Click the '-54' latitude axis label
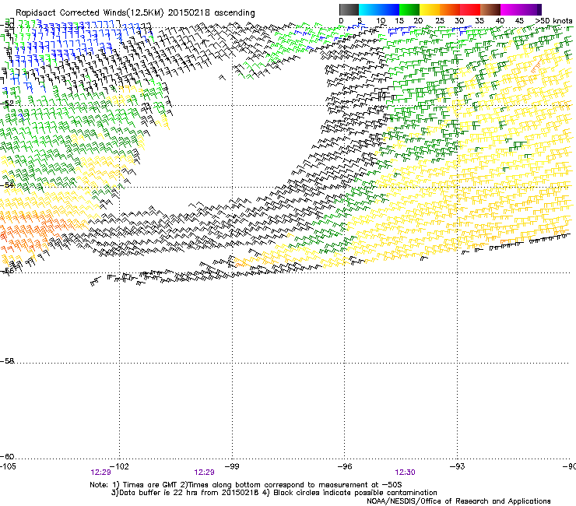576x506 pixels. [7, 184]
